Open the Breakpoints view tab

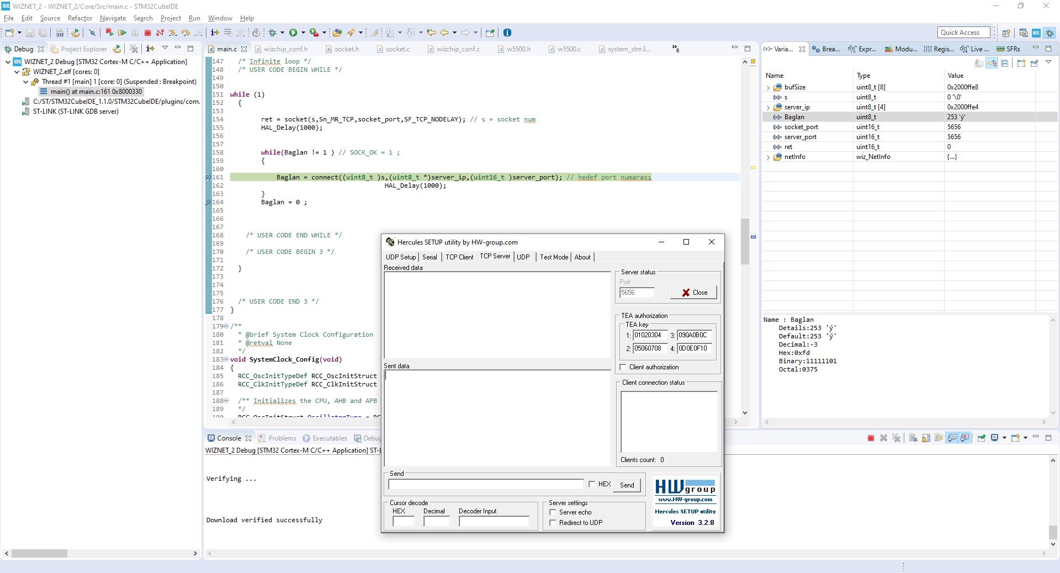(x=826, y=49)
